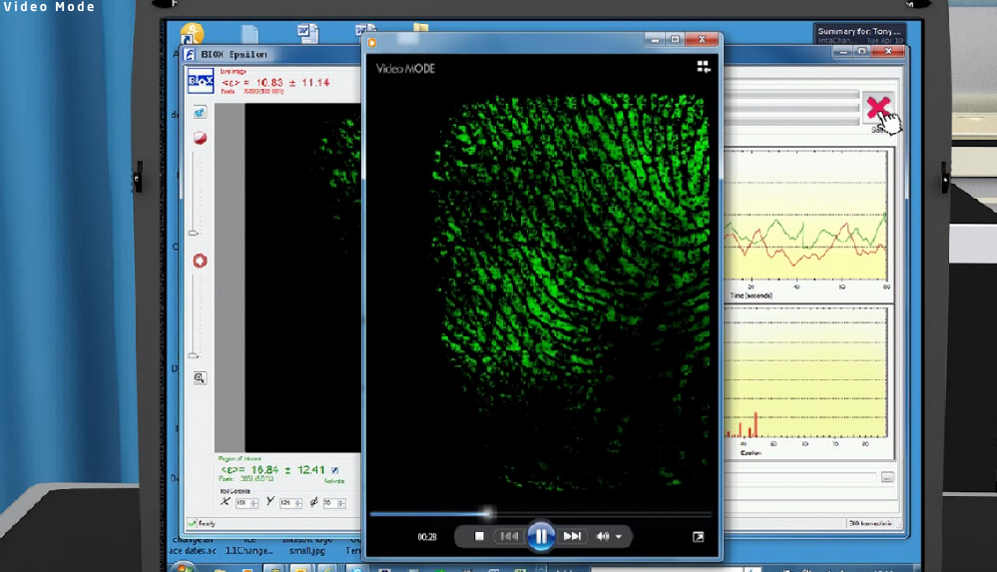The height and width of the screenshot is (572, 997).
Task: Open the Word document icon on the desktop
Action: click(x=307, y=32)
